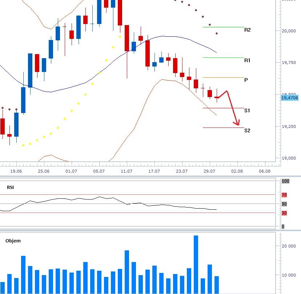Click the 19,000 price axis label
301x294 pixels.
tap(289, 158)
